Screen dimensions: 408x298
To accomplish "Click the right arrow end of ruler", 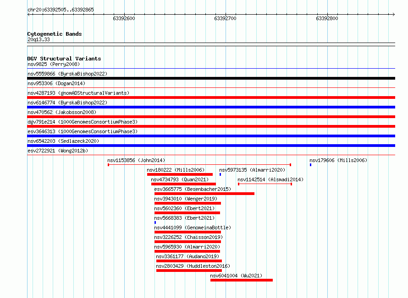I will click(x=393, y=14).
